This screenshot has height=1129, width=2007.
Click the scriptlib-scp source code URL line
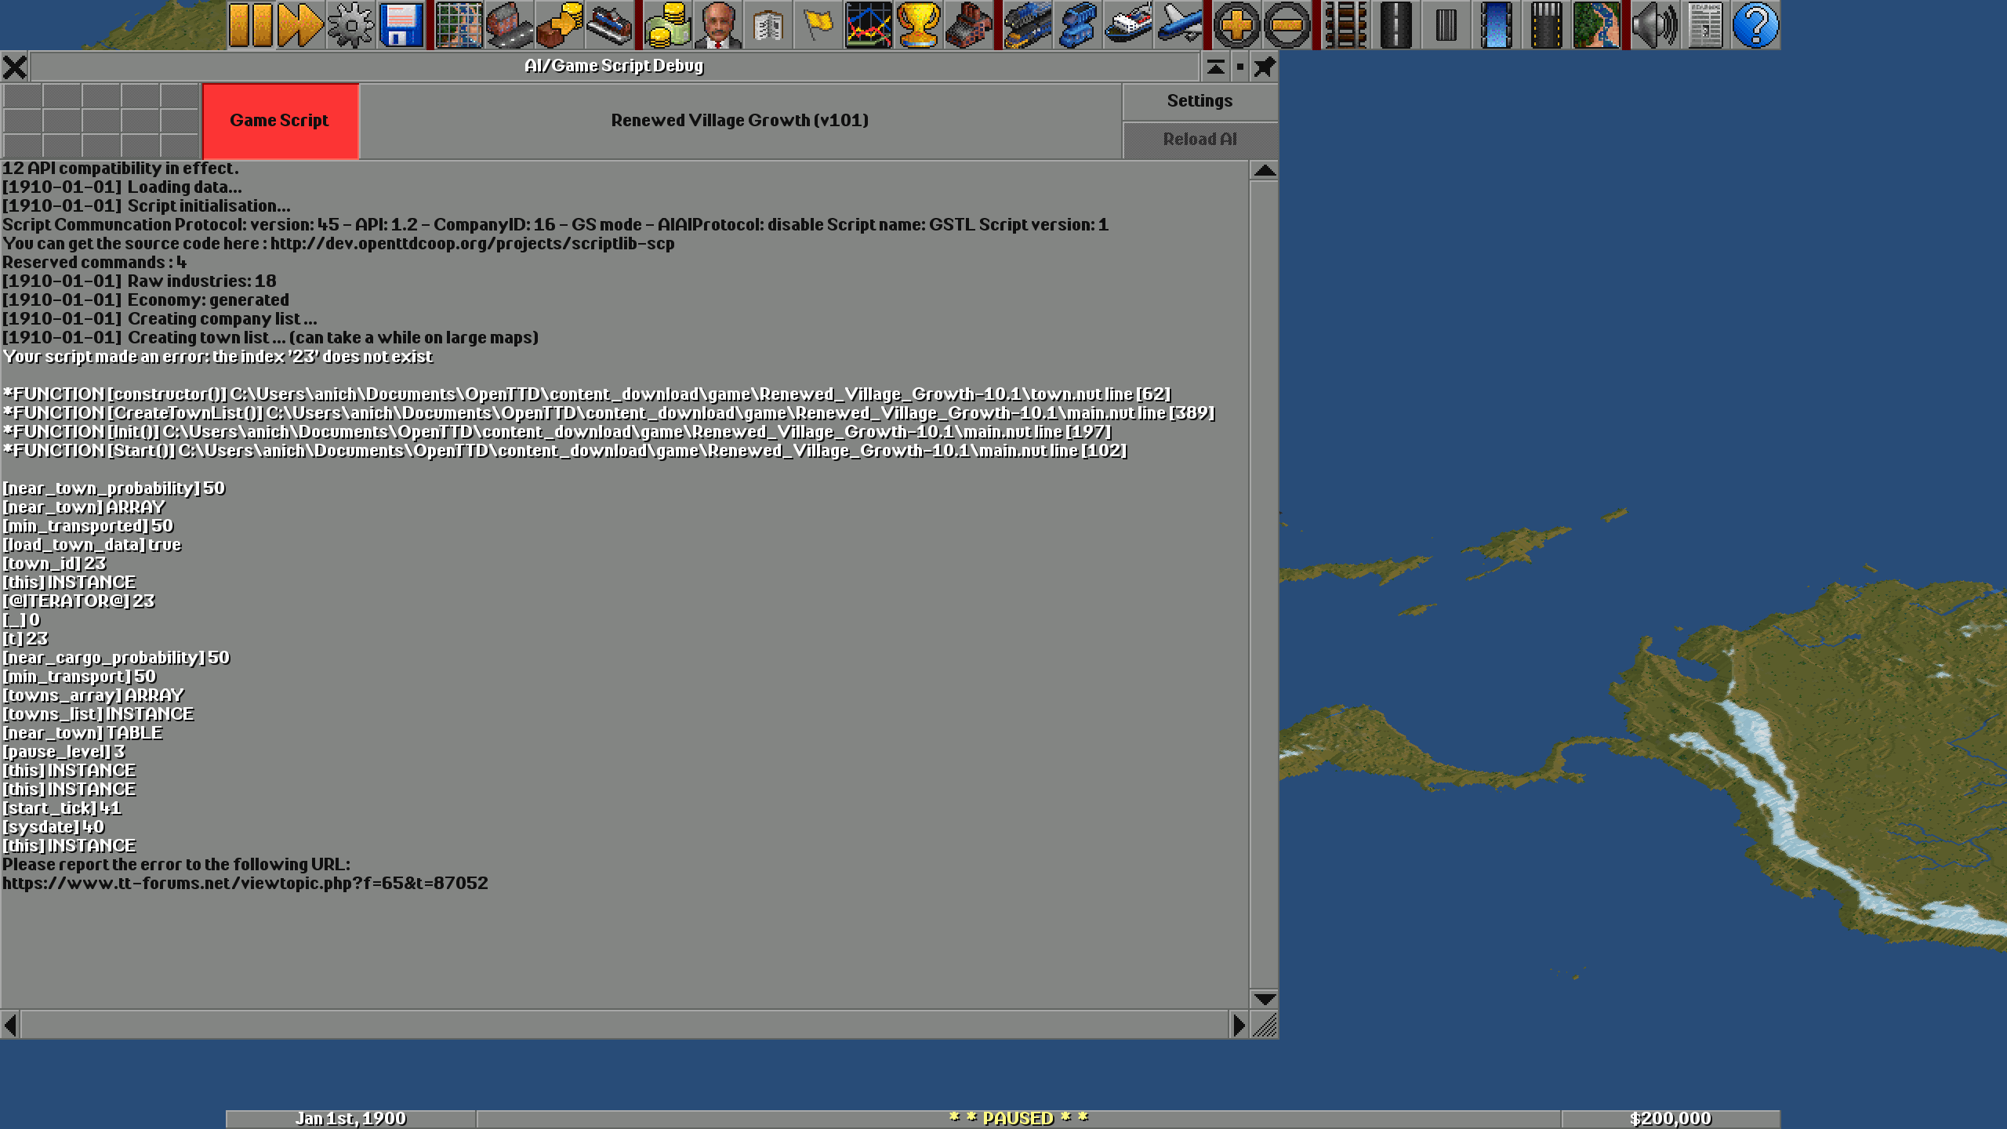tap(338, 244)
